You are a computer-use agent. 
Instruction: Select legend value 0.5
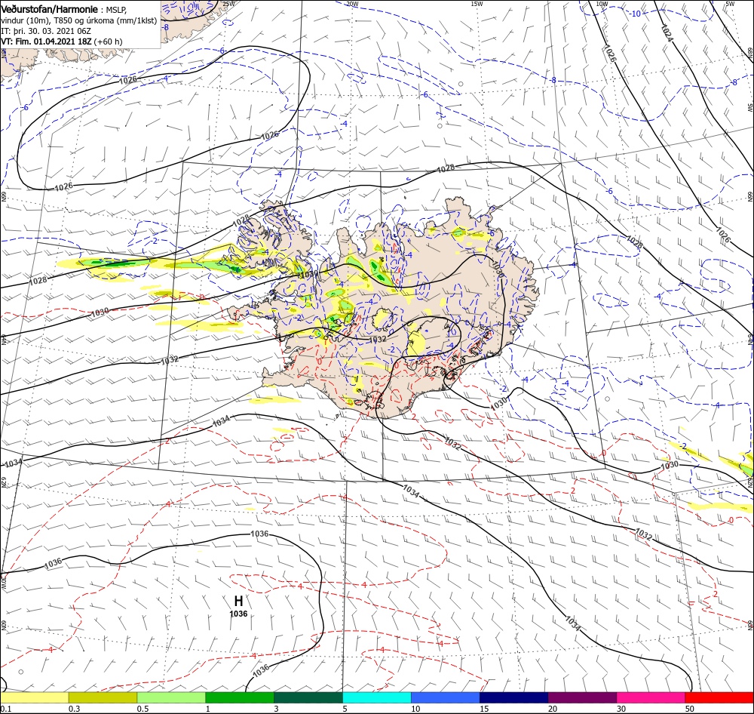point(143,709)
